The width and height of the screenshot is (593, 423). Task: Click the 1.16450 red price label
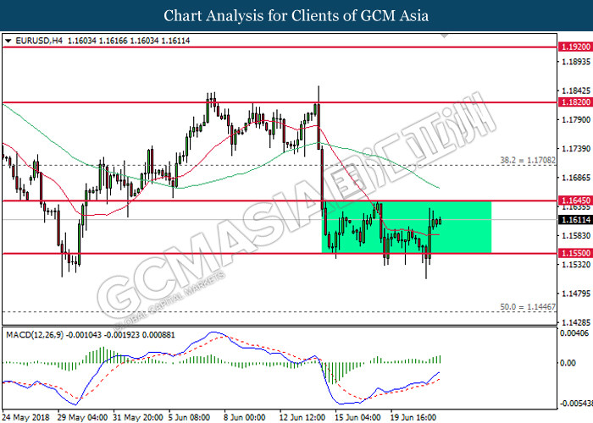[575, 201]
